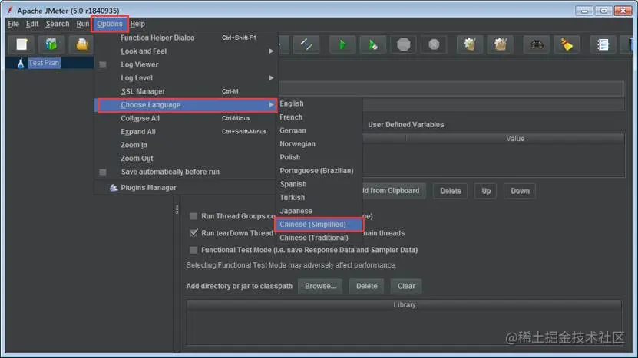This screenshot has height=358, width=638.
Task: Expand the Log Level submenu
Action: tap(187, 78)
